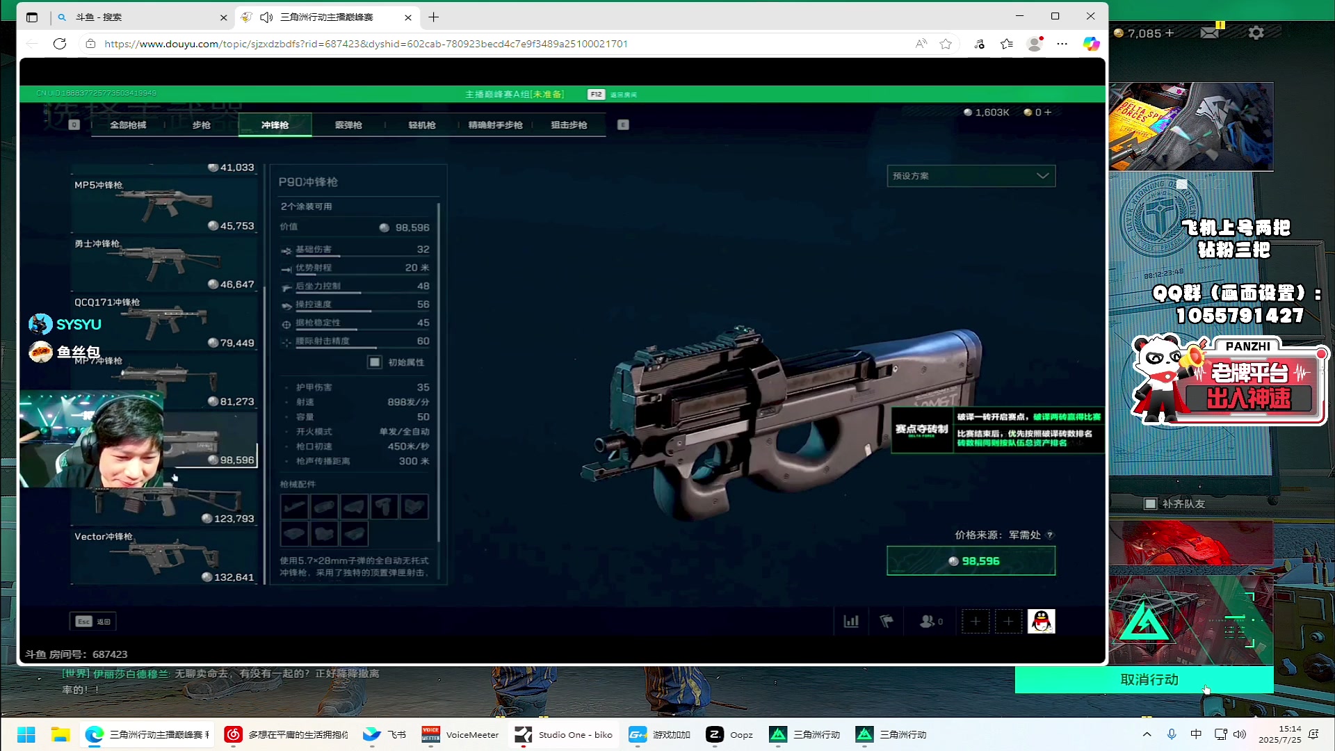
Task: Click the plus next to 7,085 currency
Action: pyautogui.click(x=1170, y=33)
